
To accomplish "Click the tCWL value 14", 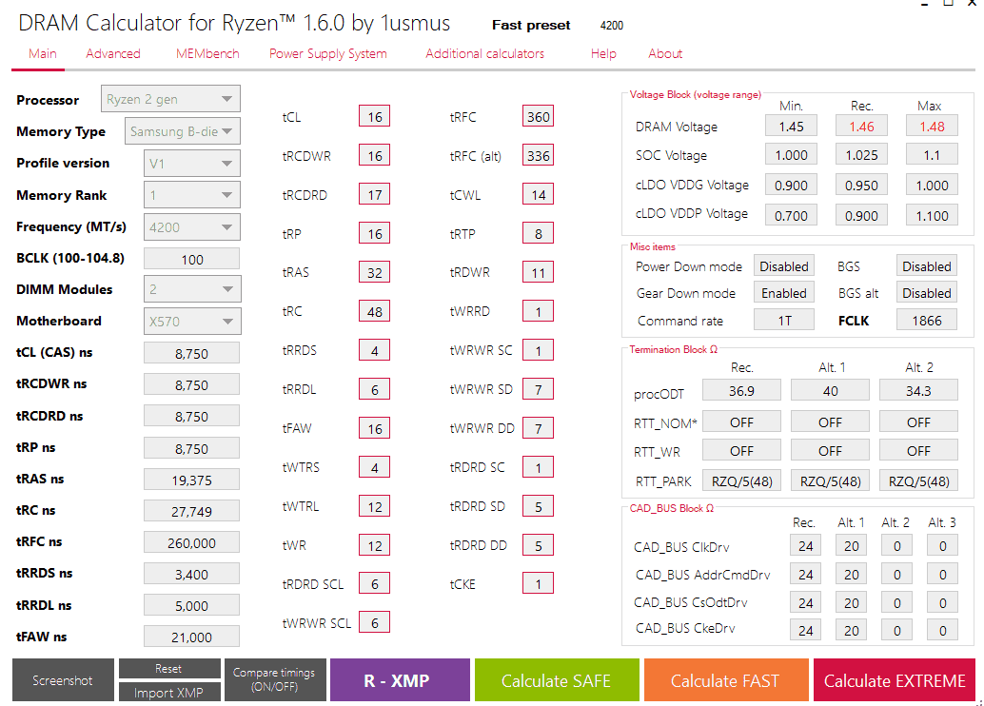I will pos(538,194).
